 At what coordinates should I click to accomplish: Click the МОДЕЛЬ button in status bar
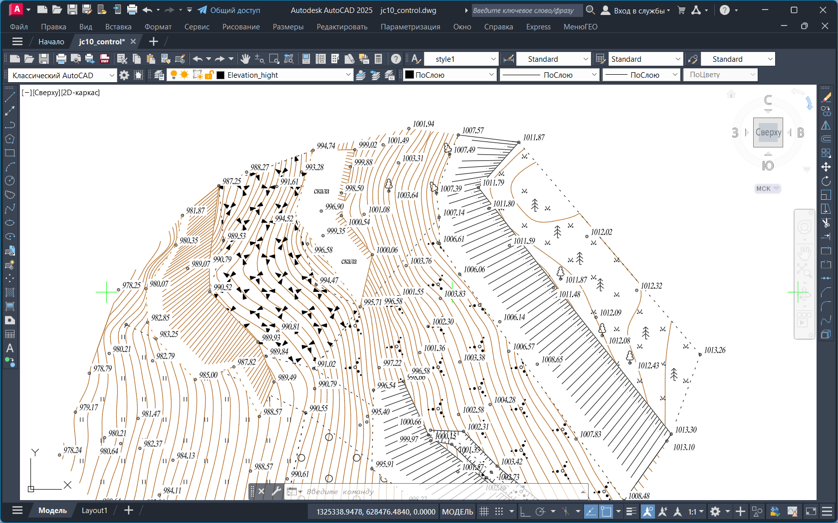[x=457, y=512]
